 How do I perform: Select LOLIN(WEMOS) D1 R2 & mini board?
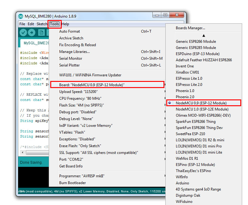click(204, 140)
